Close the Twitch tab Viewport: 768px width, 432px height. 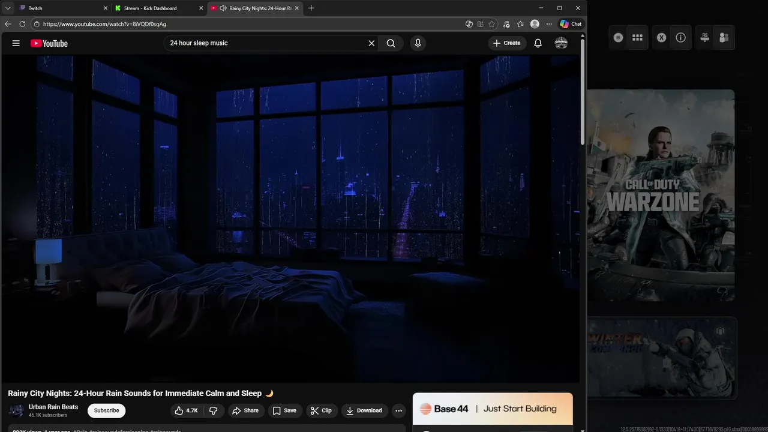[106, 8]
